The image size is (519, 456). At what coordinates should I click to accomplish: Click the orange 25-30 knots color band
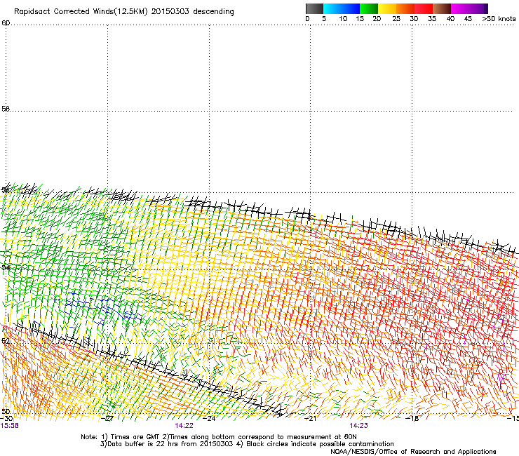[405, 8]
